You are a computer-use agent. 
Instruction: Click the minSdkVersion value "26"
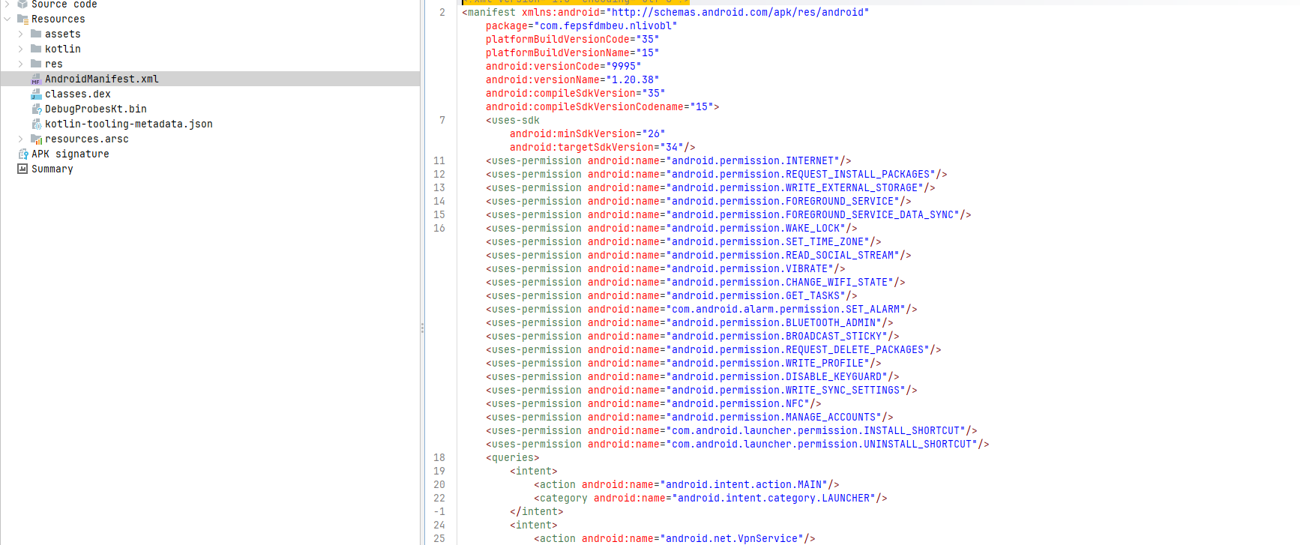654,133
